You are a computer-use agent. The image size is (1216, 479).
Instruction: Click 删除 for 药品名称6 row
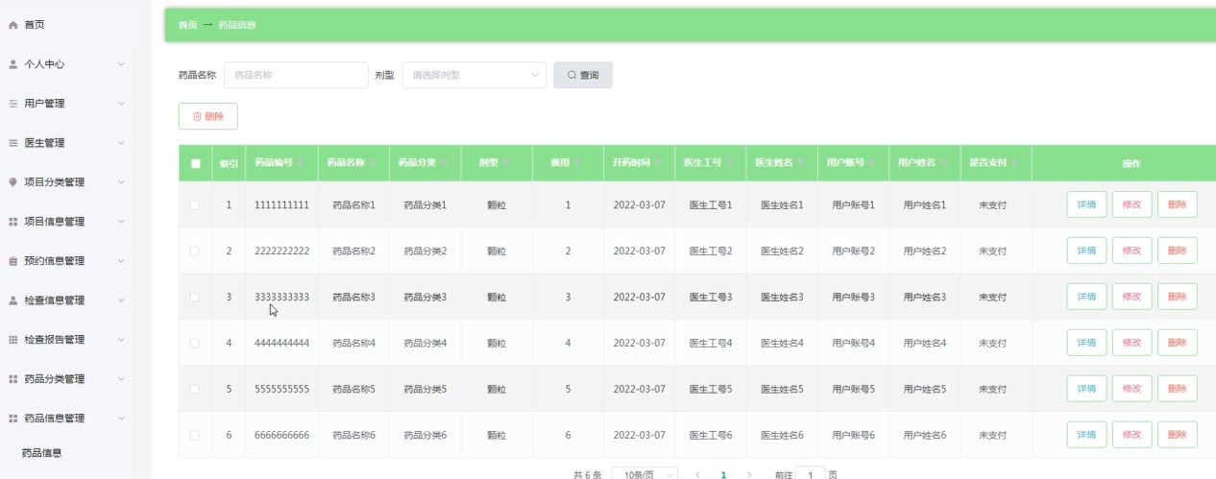(x=1178, y=435)
